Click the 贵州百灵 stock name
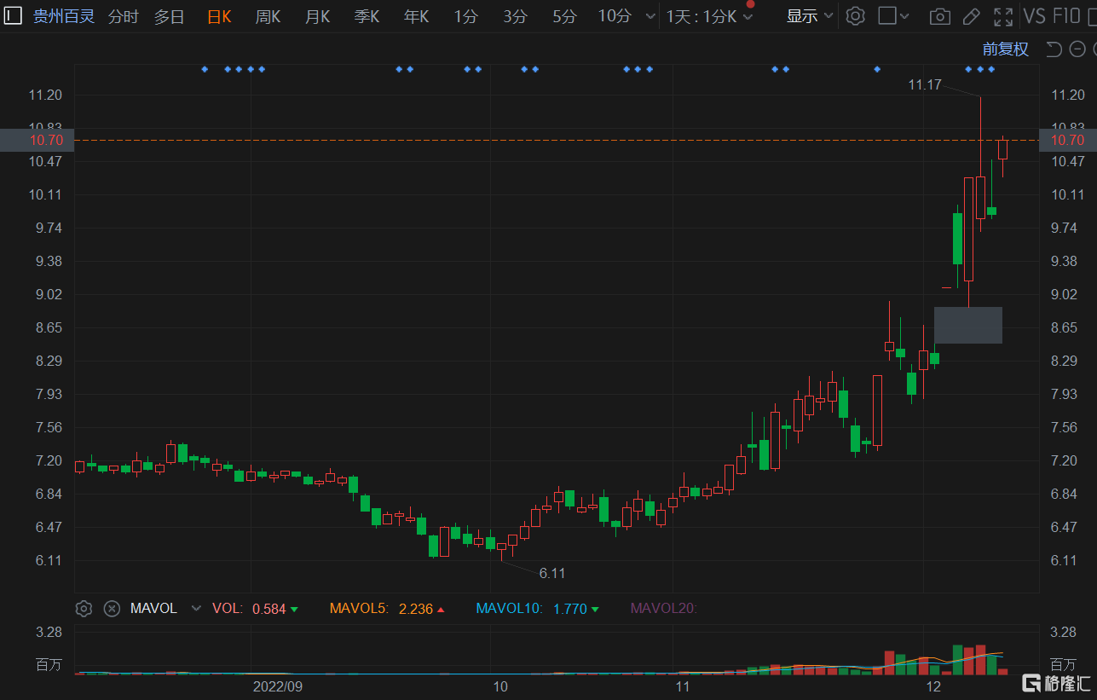Image resolution: width=1097 pixels, height=700 pixels. pos(64,16)
